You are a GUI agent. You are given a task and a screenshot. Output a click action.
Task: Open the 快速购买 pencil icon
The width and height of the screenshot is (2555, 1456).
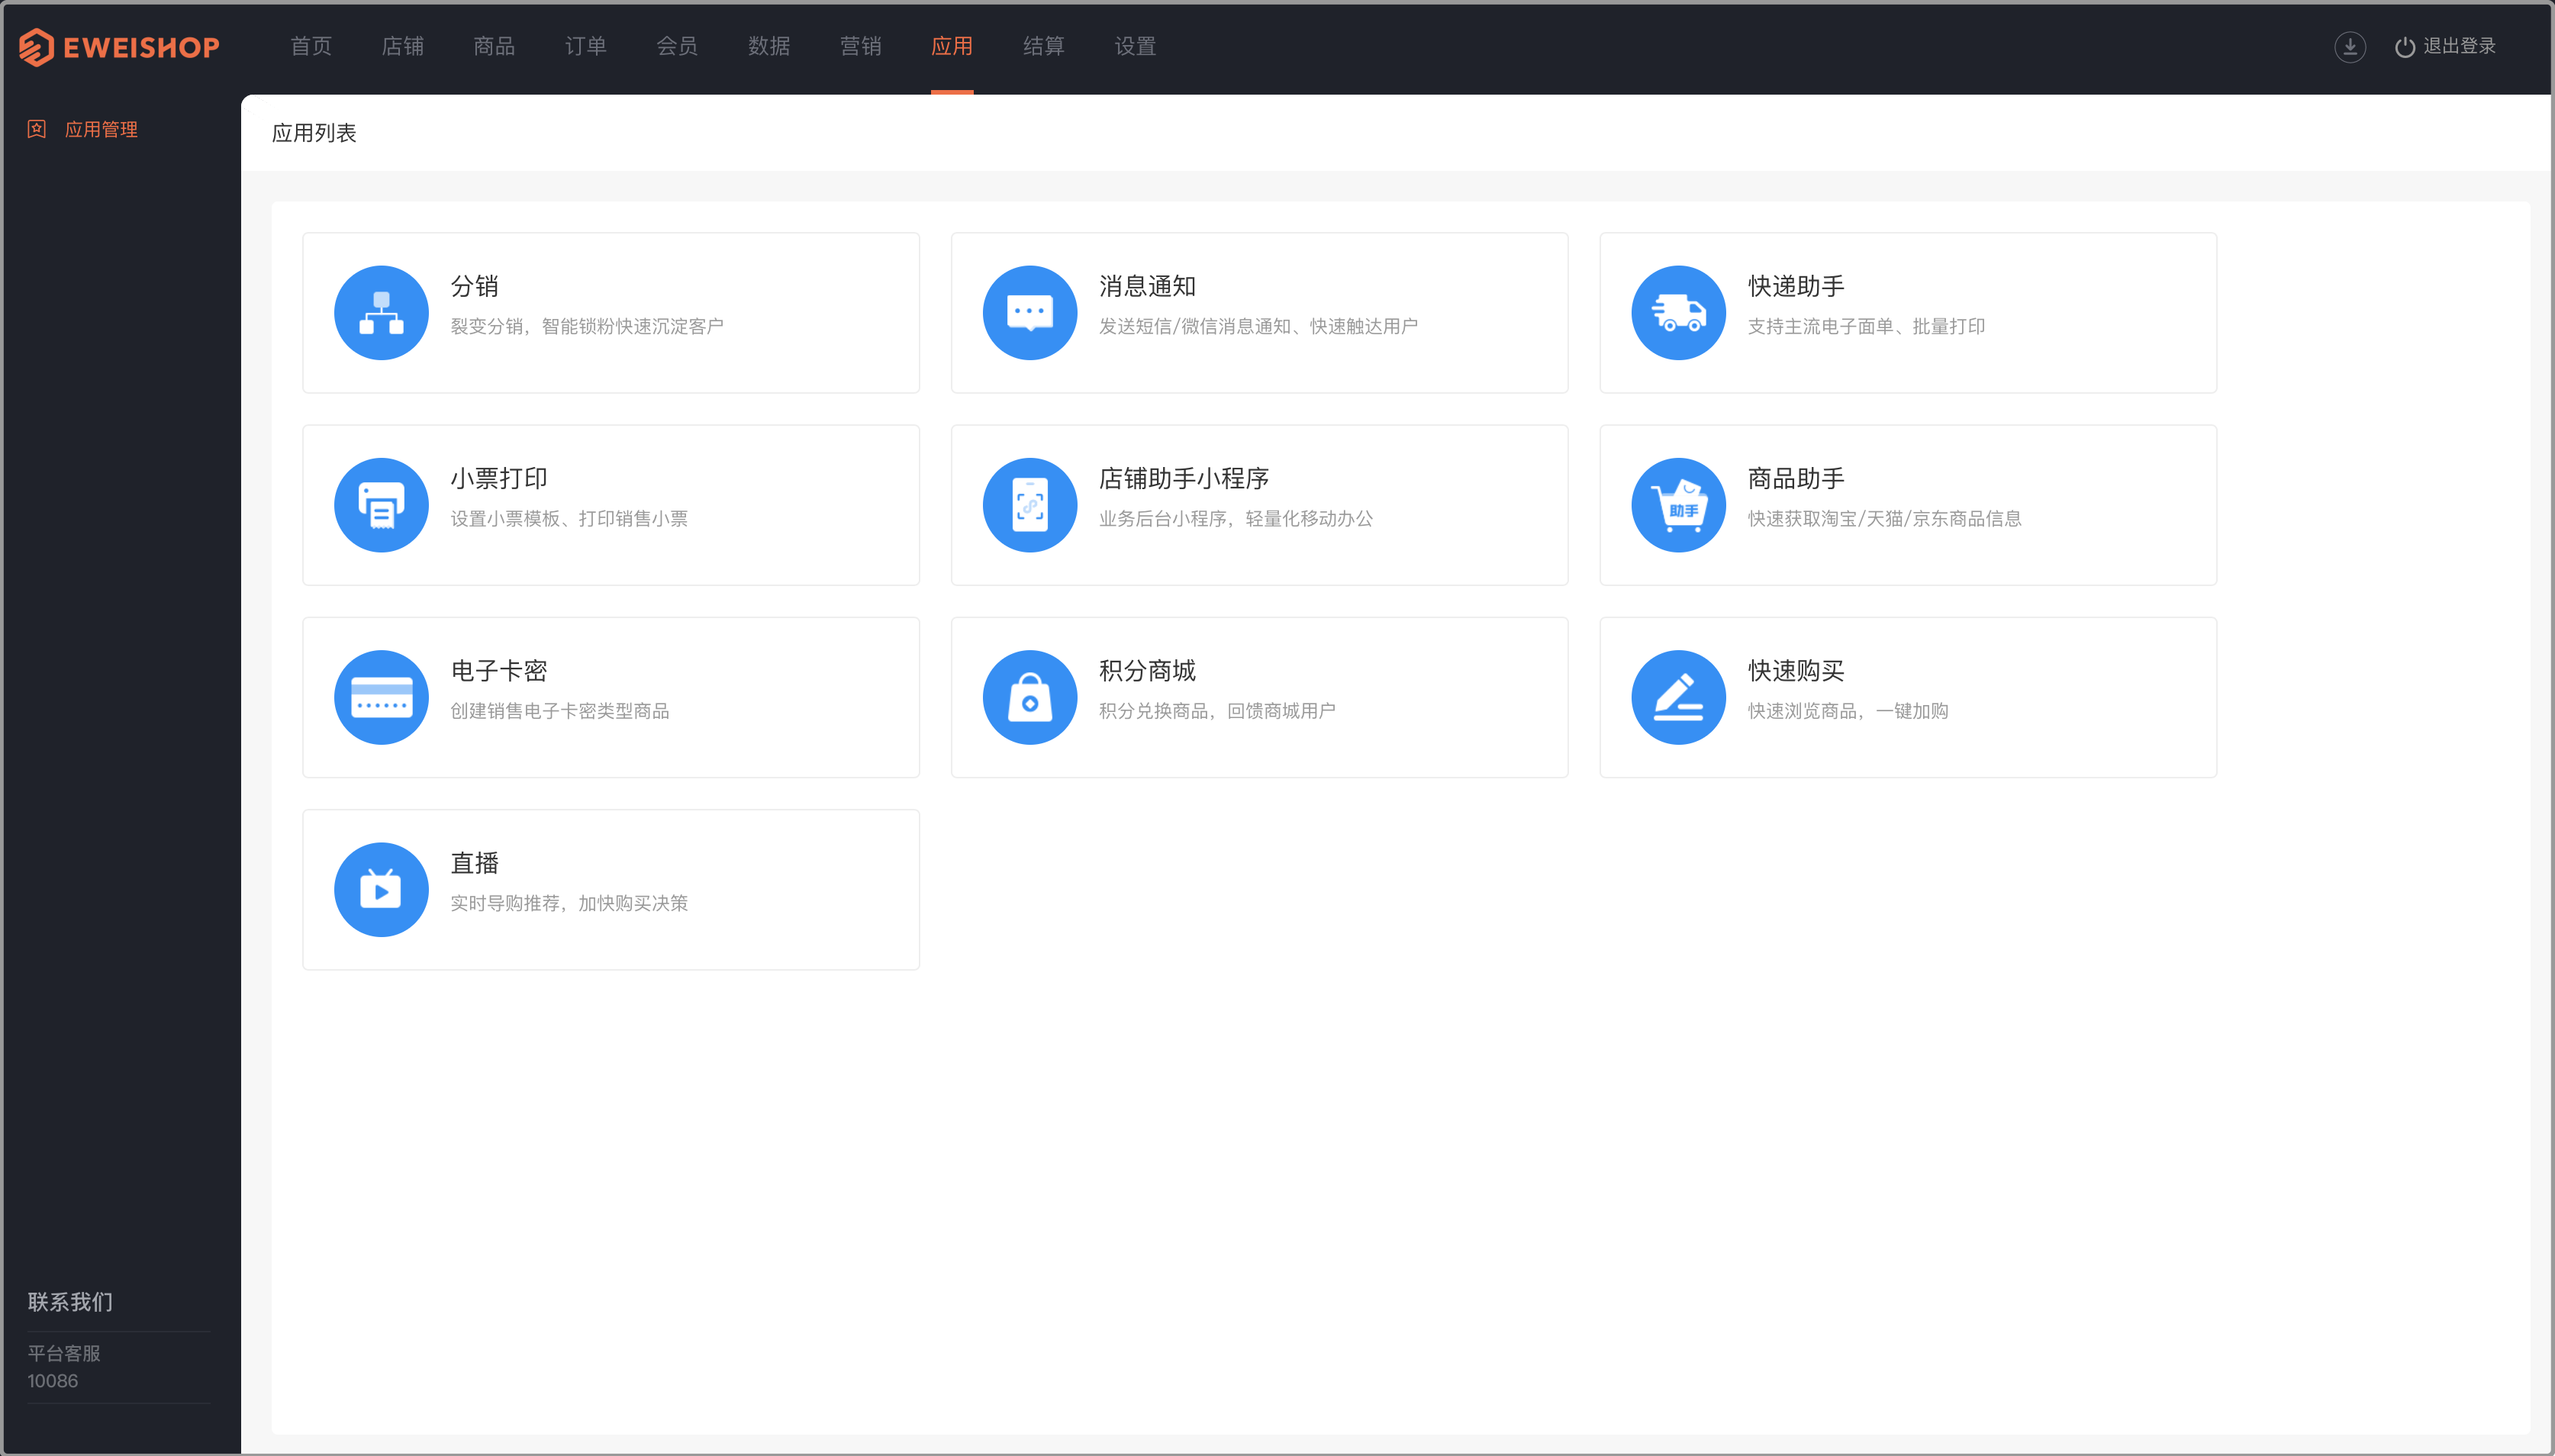pos(1678,697)
